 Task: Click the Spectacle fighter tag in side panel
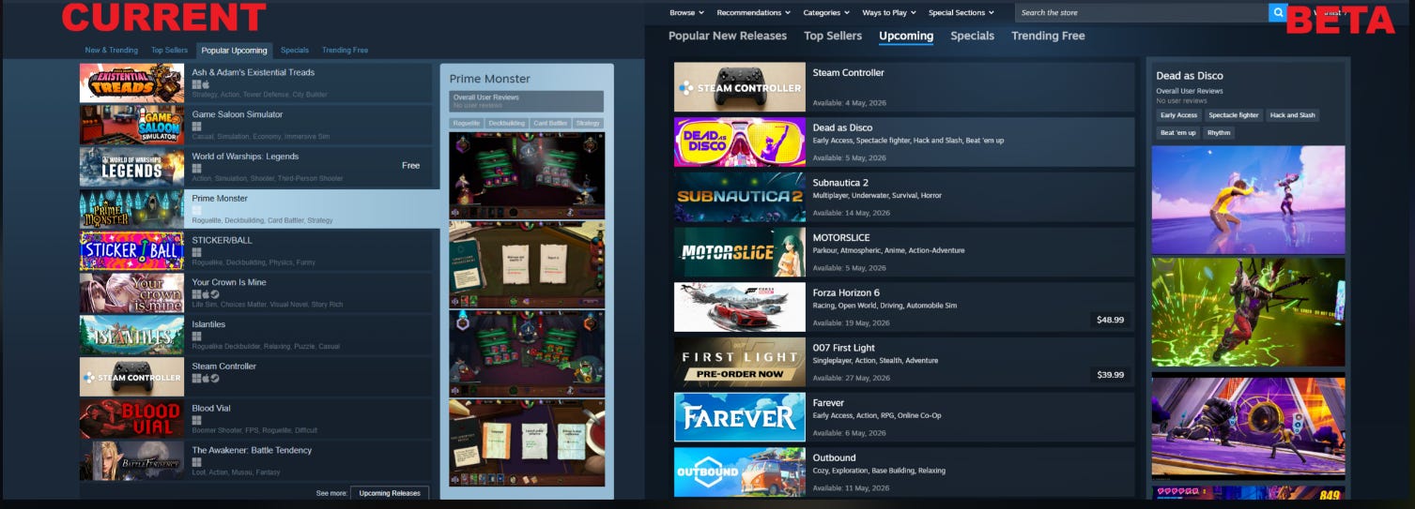coord(1233,115)
